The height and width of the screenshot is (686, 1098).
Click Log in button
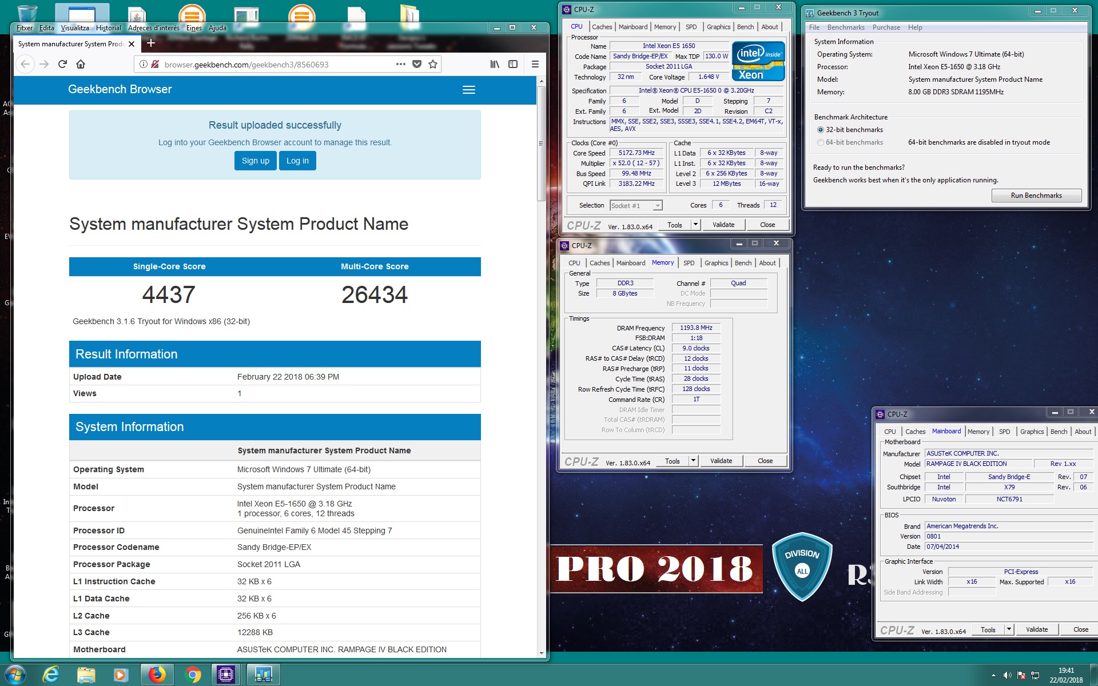click(x=297, y=161)
